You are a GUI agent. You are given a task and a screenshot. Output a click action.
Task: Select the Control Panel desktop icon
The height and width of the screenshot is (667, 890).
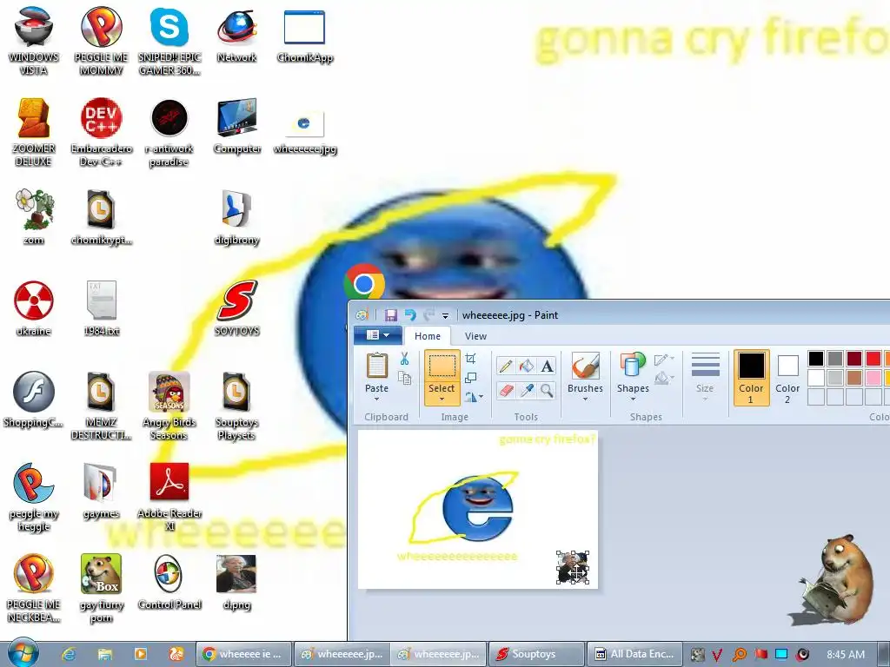click(x=169, y=582)
